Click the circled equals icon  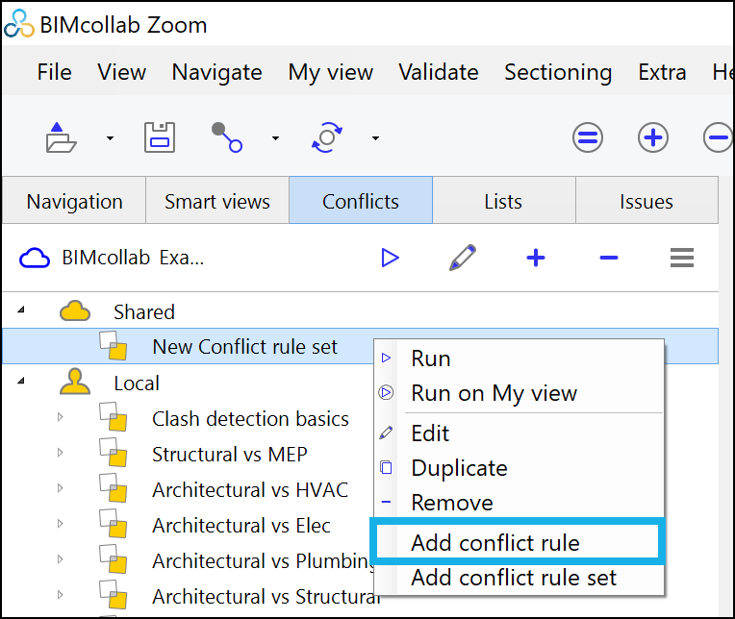coord(588,137)
